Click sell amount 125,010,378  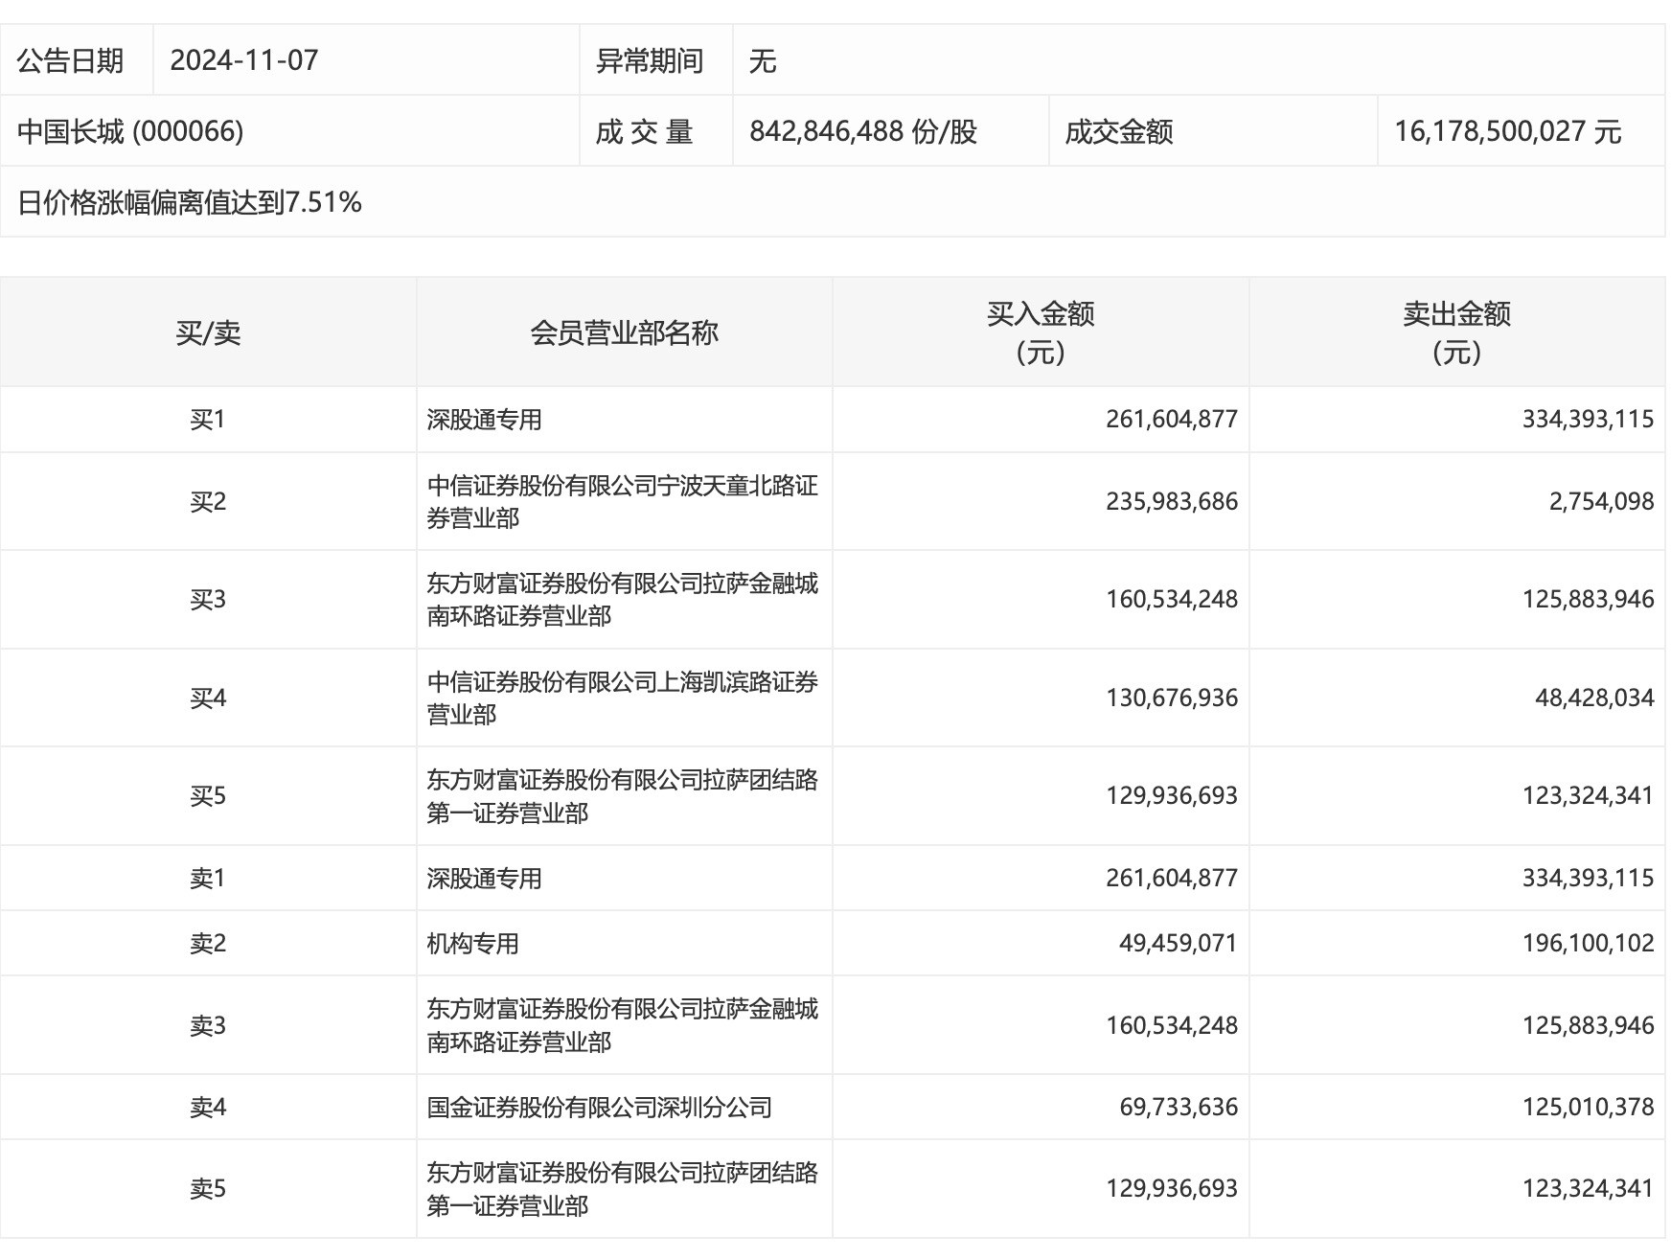(1588, 1107)
